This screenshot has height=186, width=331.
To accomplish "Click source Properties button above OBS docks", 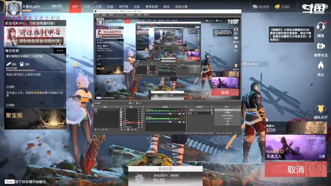I will pyautogui.click(x=132, y=103).
